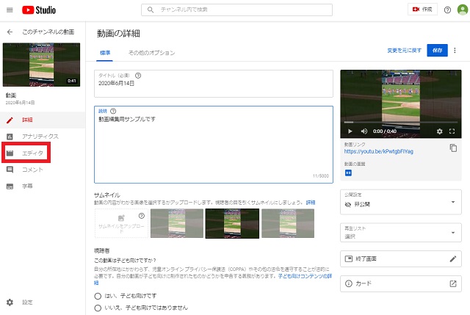Enter fullscreen in the video preview

[x=452, y=131]
